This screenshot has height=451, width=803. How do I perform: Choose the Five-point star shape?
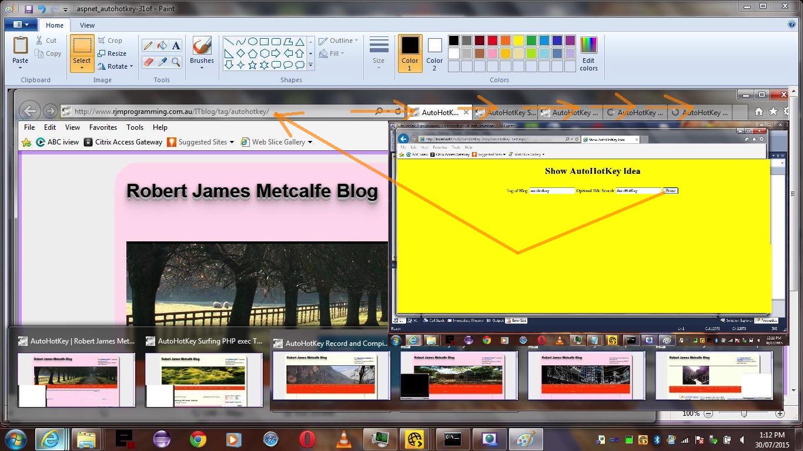click(x=253, y=65)
